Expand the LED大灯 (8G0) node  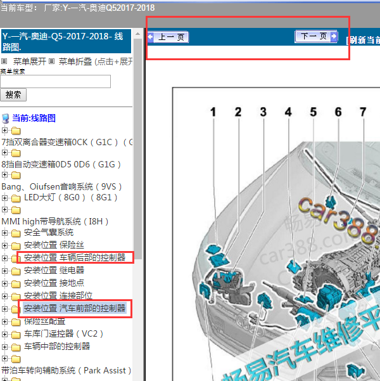pos(4,198)
